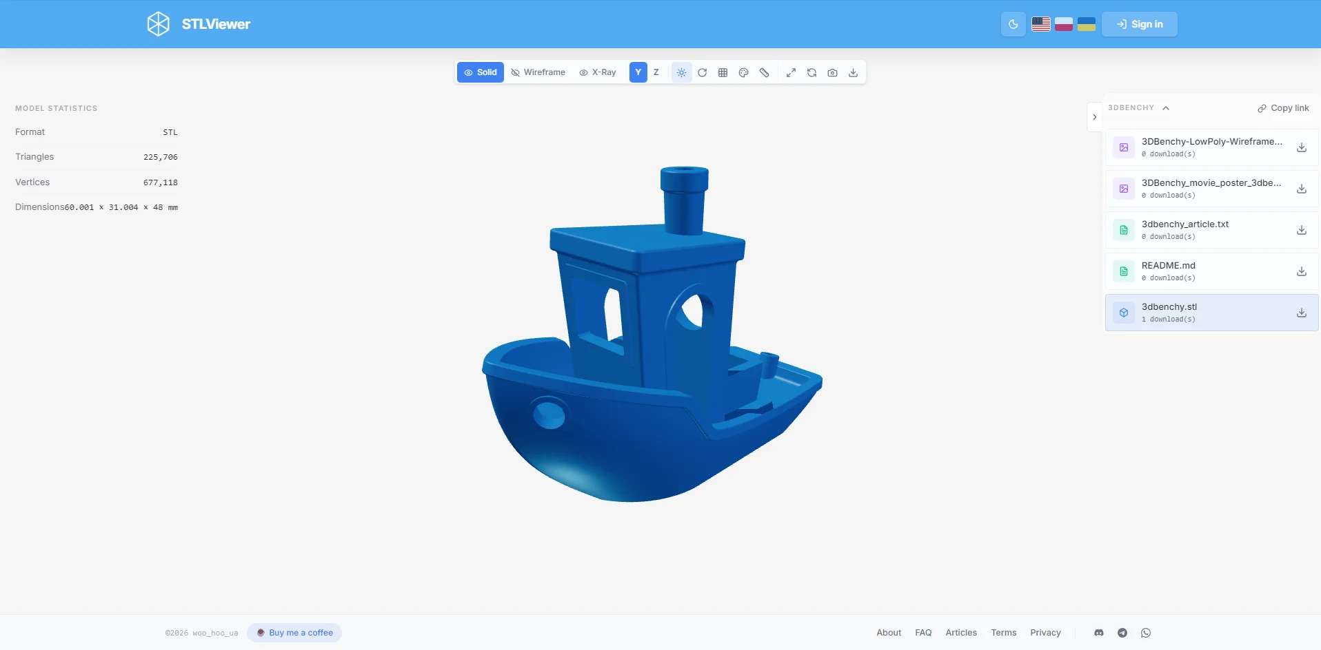The height and width of the screenshot is (650, 1321).
Task: Activate the ruler measurement tool
Action: [765, 72]
